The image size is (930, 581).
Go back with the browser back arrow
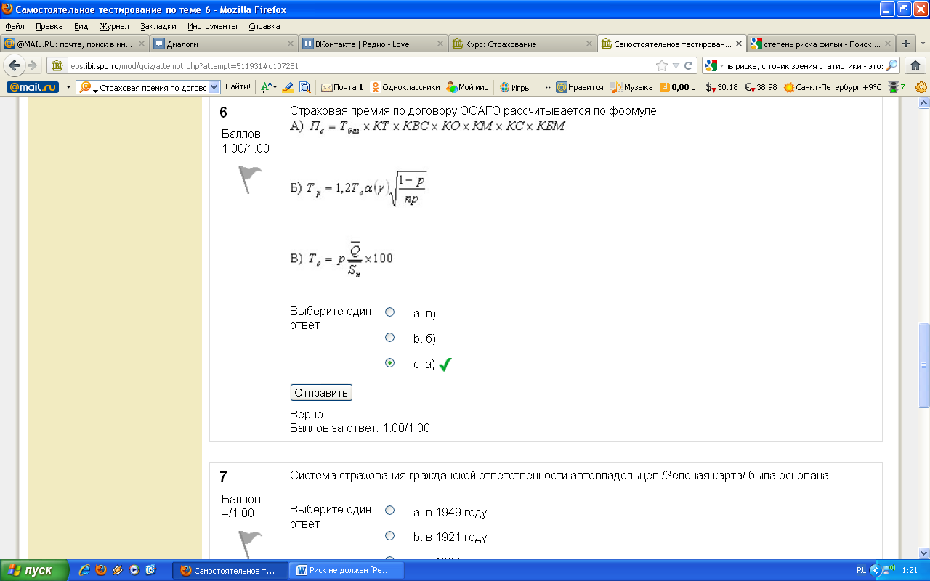tap(14, 65)
